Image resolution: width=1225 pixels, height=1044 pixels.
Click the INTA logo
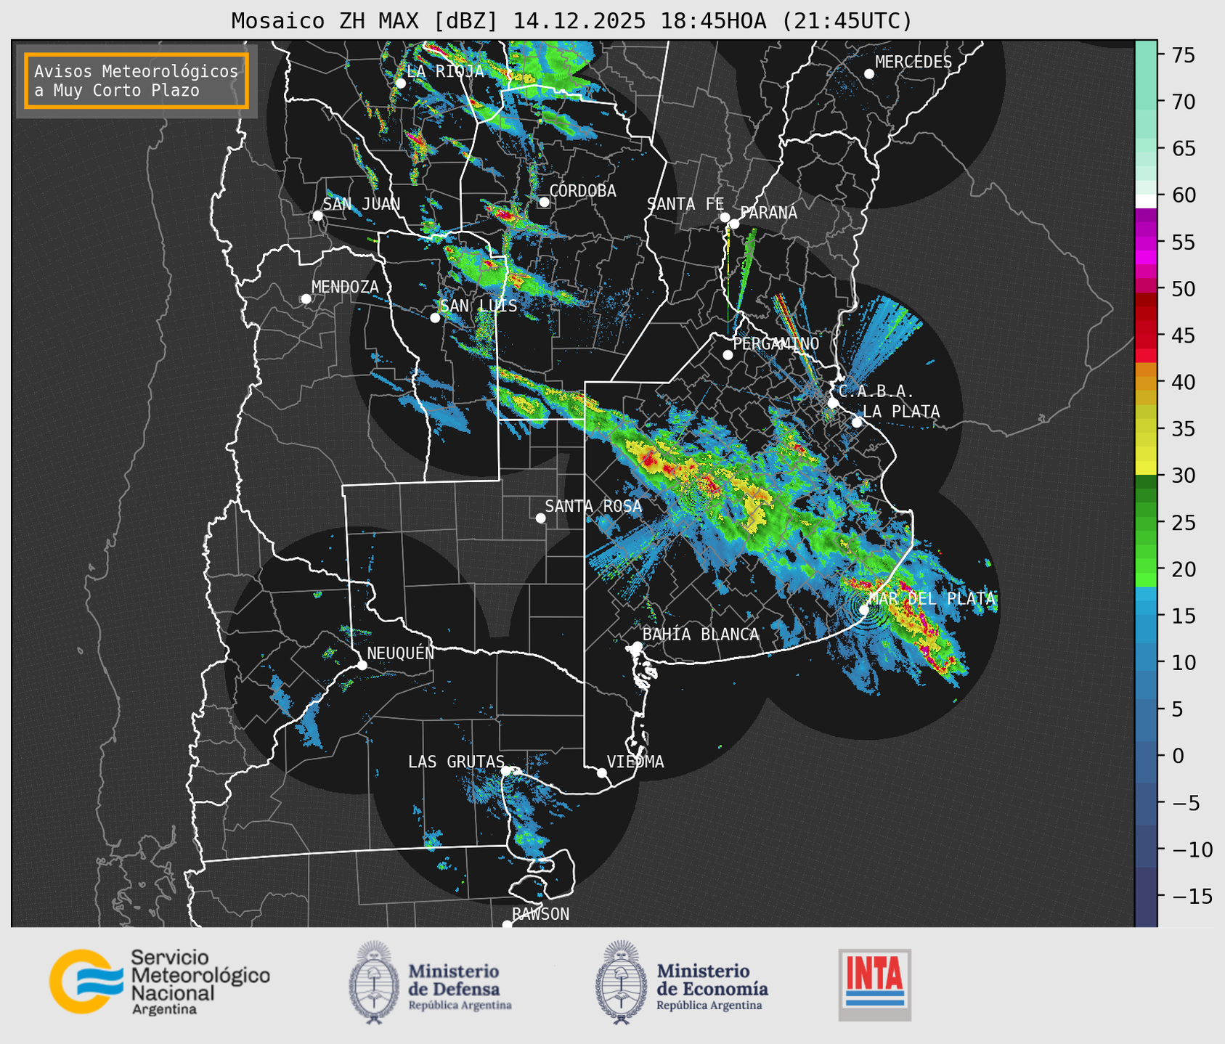[x=874, y=984]
